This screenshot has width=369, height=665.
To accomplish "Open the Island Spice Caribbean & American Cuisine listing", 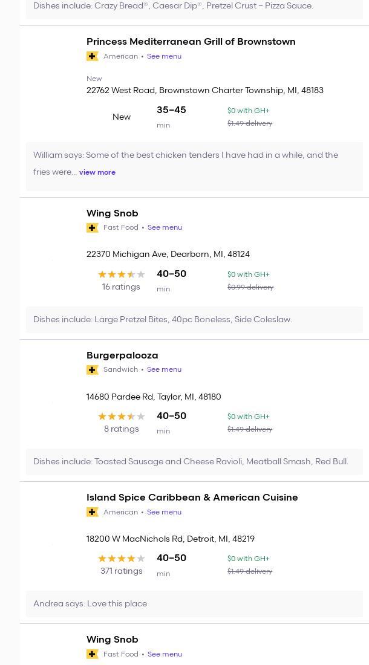I will point(192,498).
